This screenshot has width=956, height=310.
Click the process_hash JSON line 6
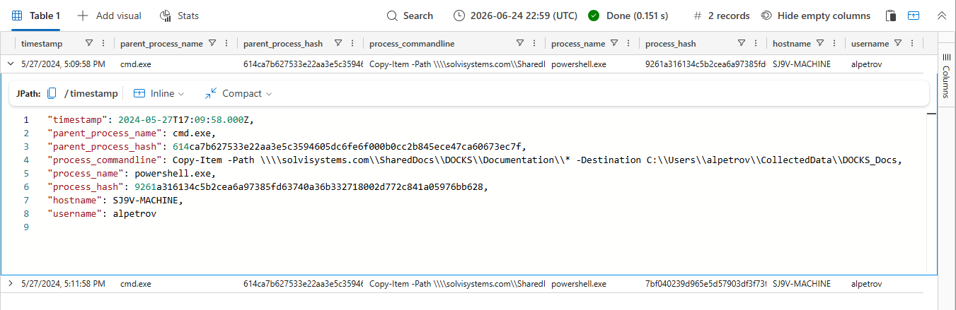pyautogui.click(x=267, y=187)
